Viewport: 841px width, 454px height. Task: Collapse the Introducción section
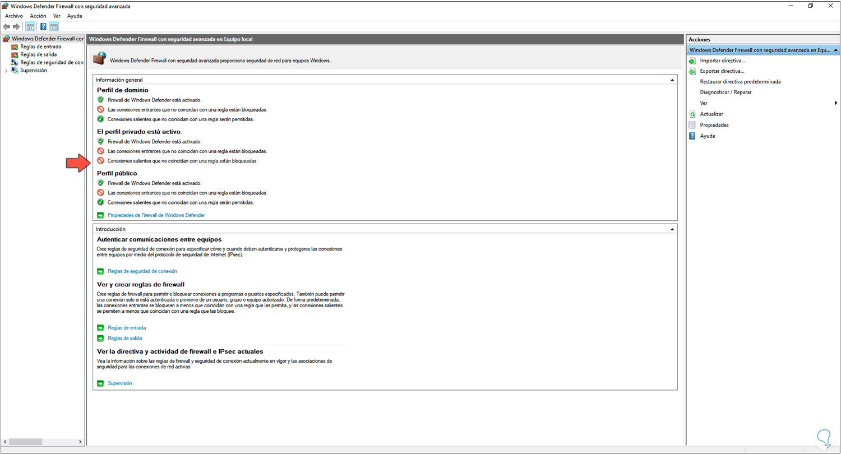672,229
